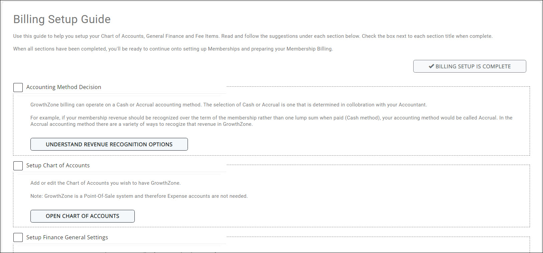The height and width of the screenshot is (253, 543).
Task: Open Understand Revenue Recognition Options
Action: click(x=109, y=144)
